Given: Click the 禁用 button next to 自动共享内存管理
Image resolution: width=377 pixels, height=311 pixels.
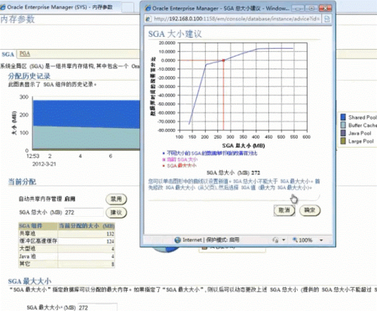Looking at the screenshot, I should click(x=116, y=199).
